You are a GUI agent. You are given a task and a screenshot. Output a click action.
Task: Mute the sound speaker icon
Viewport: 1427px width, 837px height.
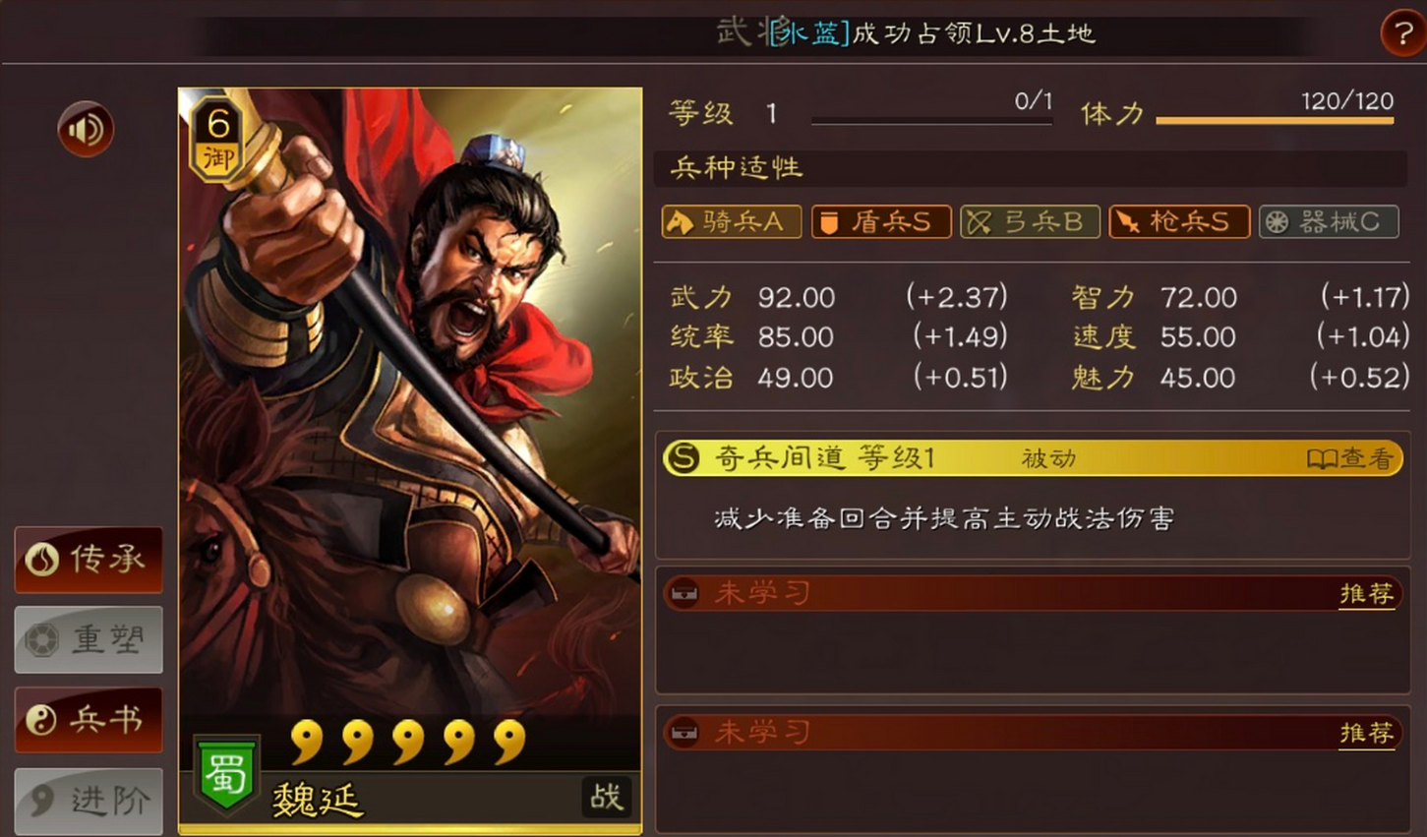(86, 129)
